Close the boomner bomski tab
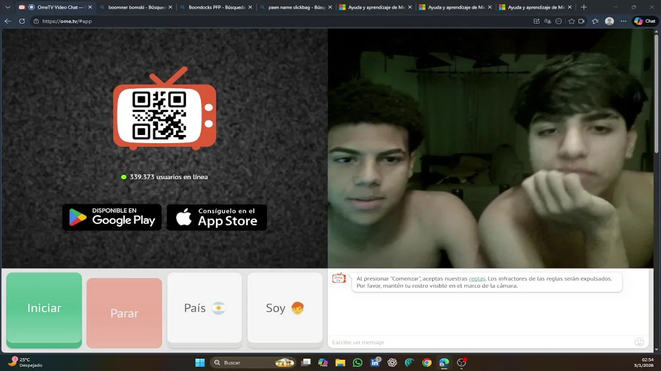The image size is (661, 371). 171,7
